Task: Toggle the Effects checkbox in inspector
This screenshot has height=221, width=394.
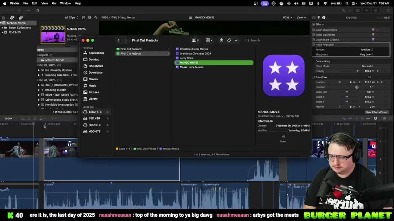Action: [313, 24]
